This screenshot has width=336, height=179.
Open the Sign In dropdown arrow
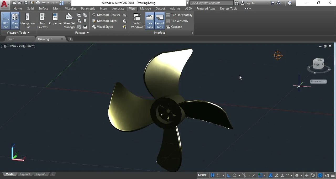(x=267, y=3)
